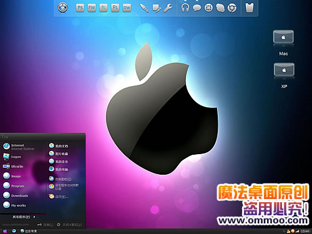Expand all programs arrow in start menu

34,217
